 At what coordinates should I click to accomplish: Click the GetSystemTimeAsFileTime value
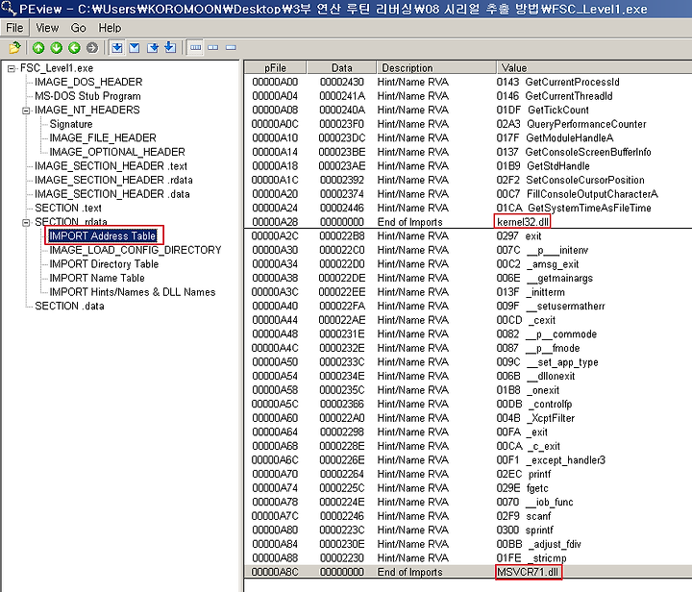[x=574, y=209]
